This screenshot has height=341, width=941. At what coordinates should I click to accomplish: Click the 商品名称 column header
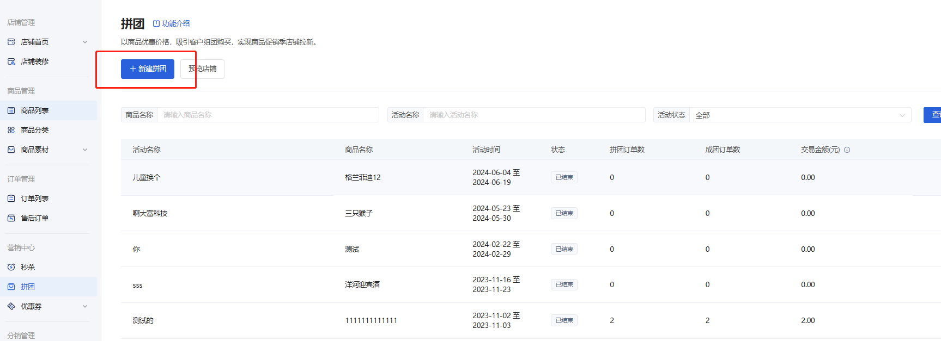tap(359, 150)
